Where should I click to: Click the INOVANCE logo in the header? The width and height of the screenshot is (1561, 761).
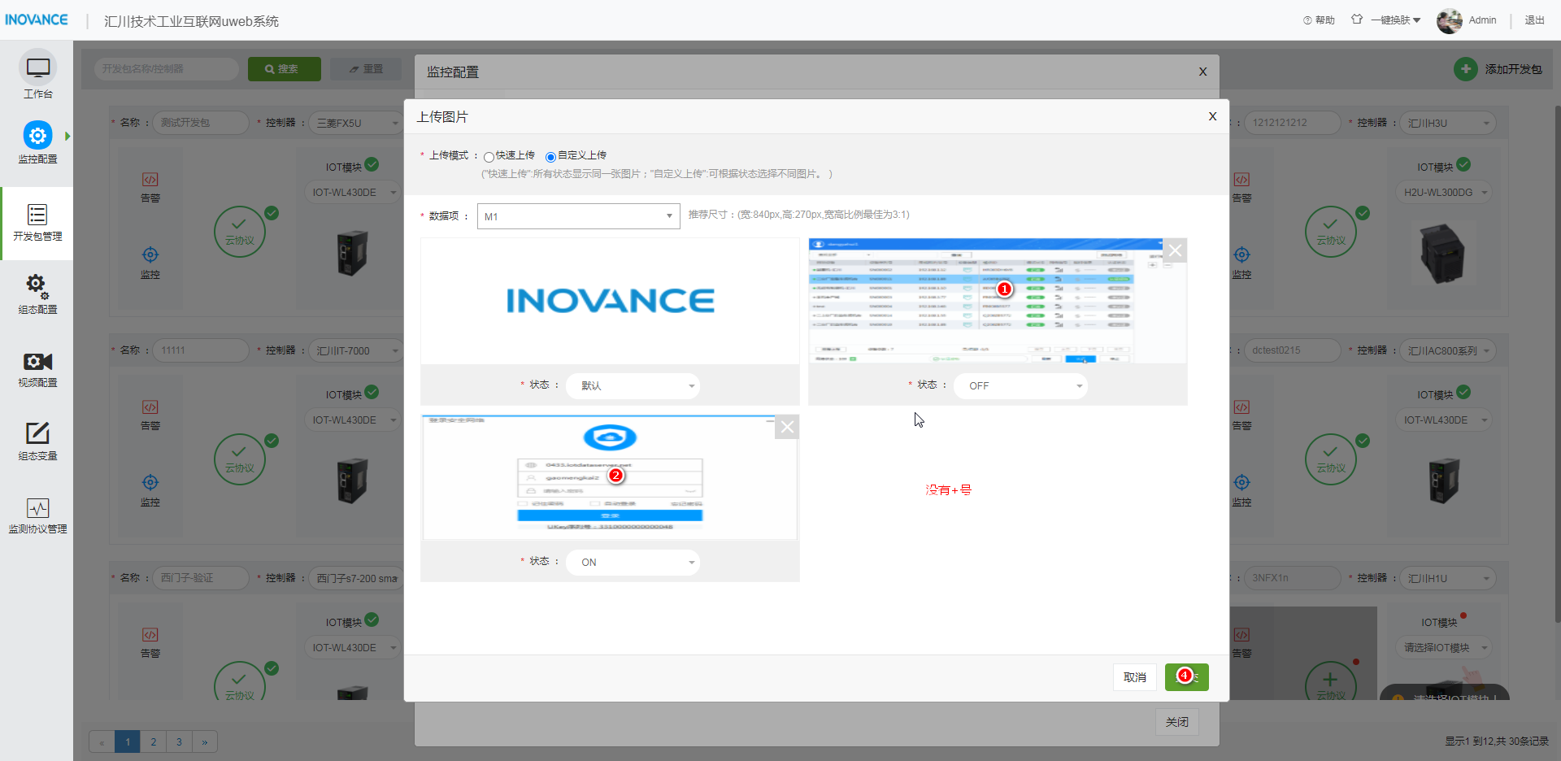pos(37,20)
